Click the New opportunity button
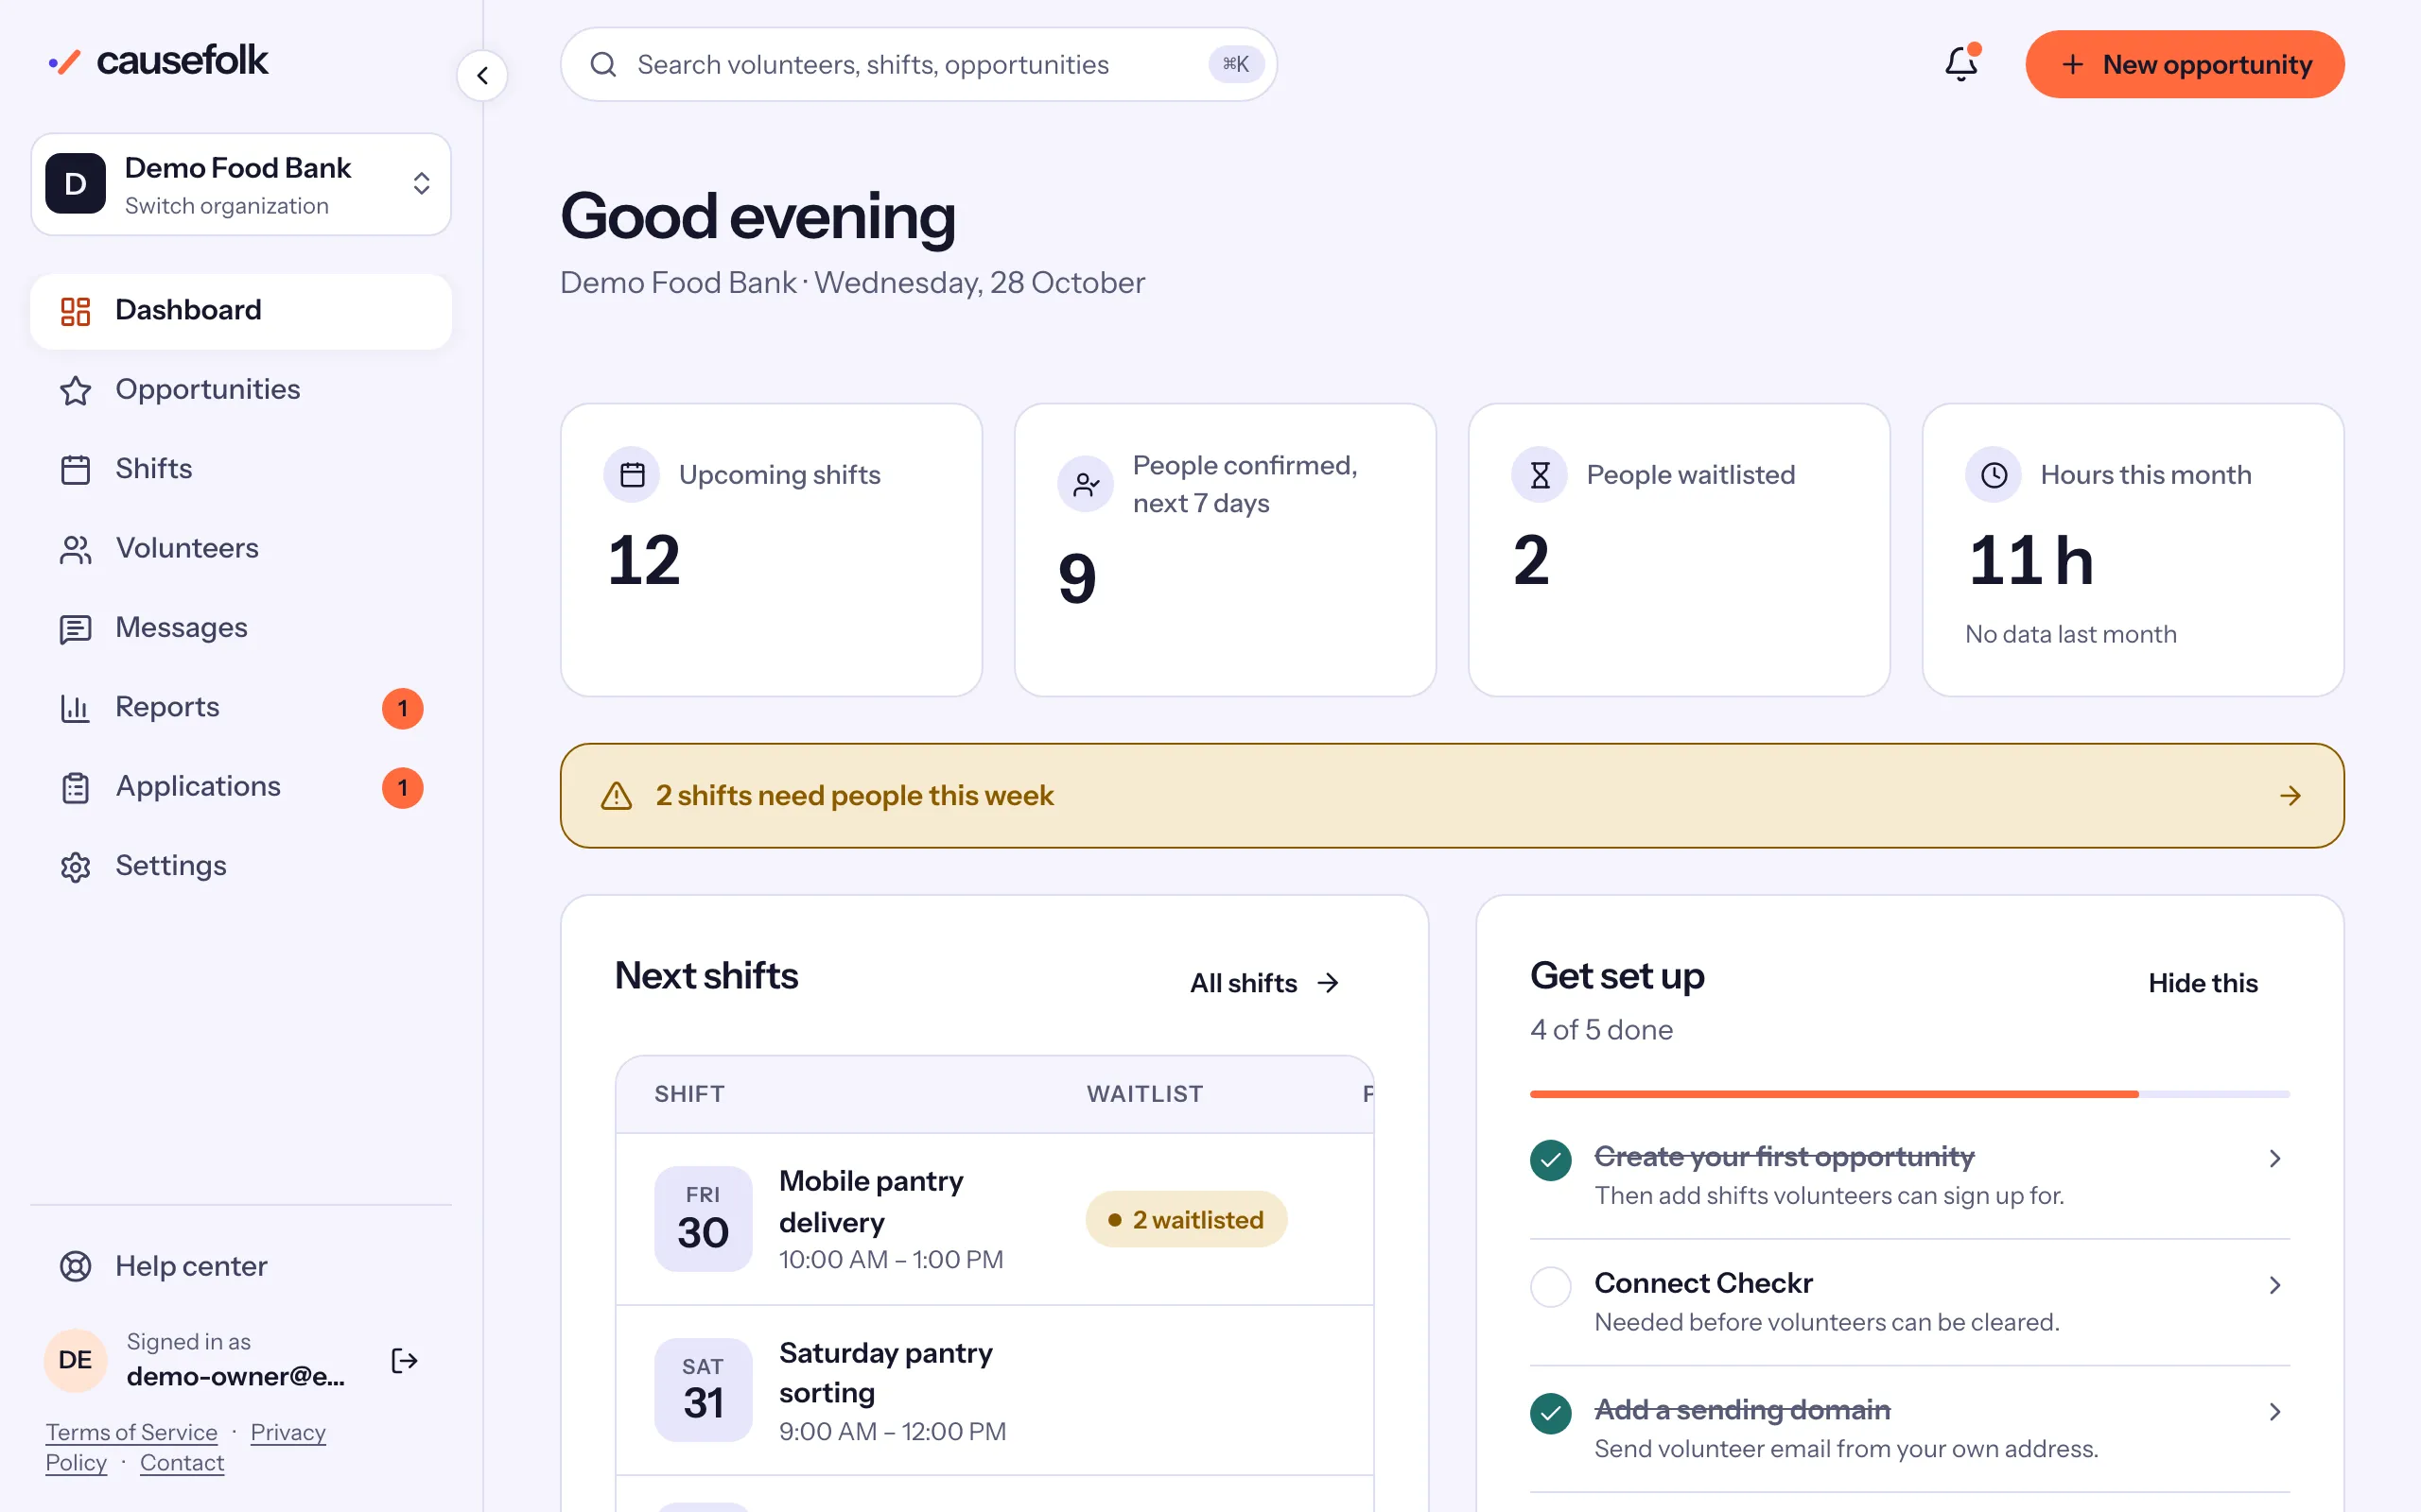Screen dimensions: 2421x1512 [x=2185, y=64]
